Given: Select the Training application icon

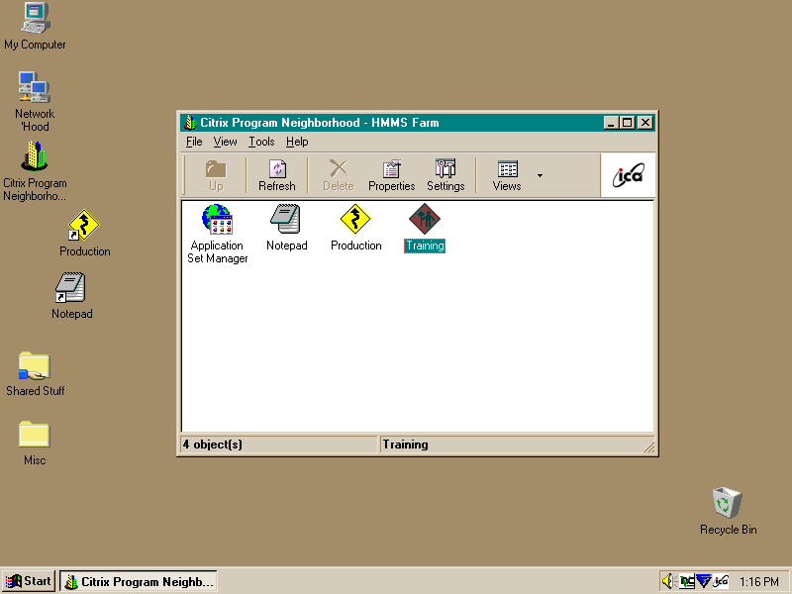Looking at the screenshot, I should point(425,228).
